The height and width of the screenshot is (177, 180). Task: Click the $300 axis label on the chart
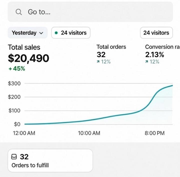(x=14, y=83)
